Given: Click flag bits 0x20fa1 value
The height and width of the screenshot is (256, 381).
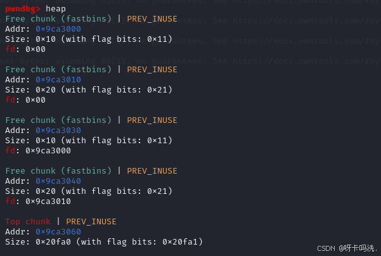Looking at the screenshot, I should pyautogui.click(x=180, y=242).
